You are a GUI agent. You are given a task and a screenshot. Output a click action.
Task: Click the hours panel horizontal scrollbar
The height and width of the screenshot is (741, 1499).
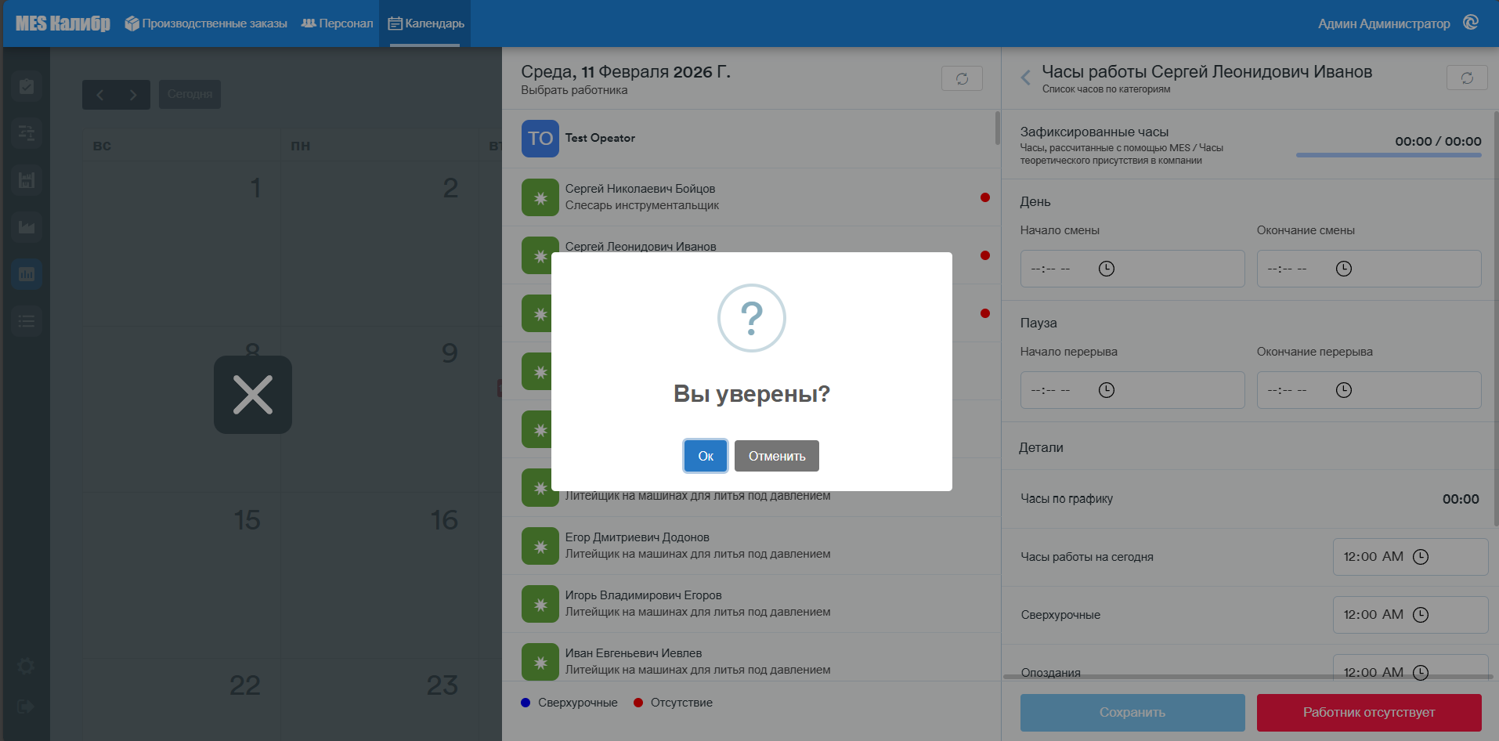[1248, 677]
